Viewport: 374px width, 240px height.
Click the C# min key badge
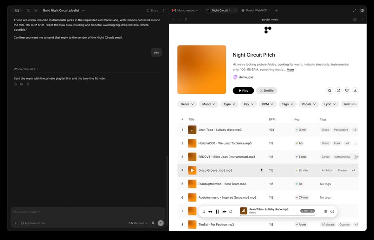pyautogui.click(x=302, y=198)
